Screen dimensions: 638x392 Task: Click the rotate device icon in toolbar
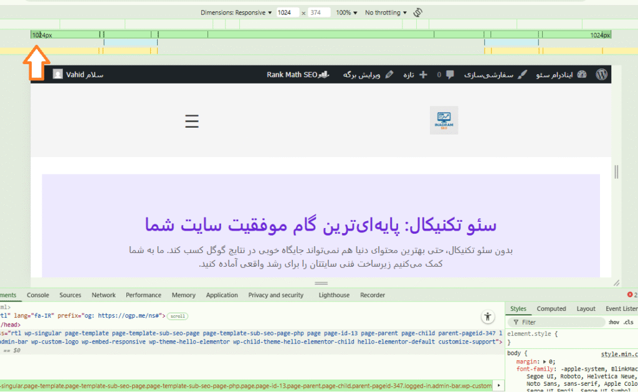418,12
